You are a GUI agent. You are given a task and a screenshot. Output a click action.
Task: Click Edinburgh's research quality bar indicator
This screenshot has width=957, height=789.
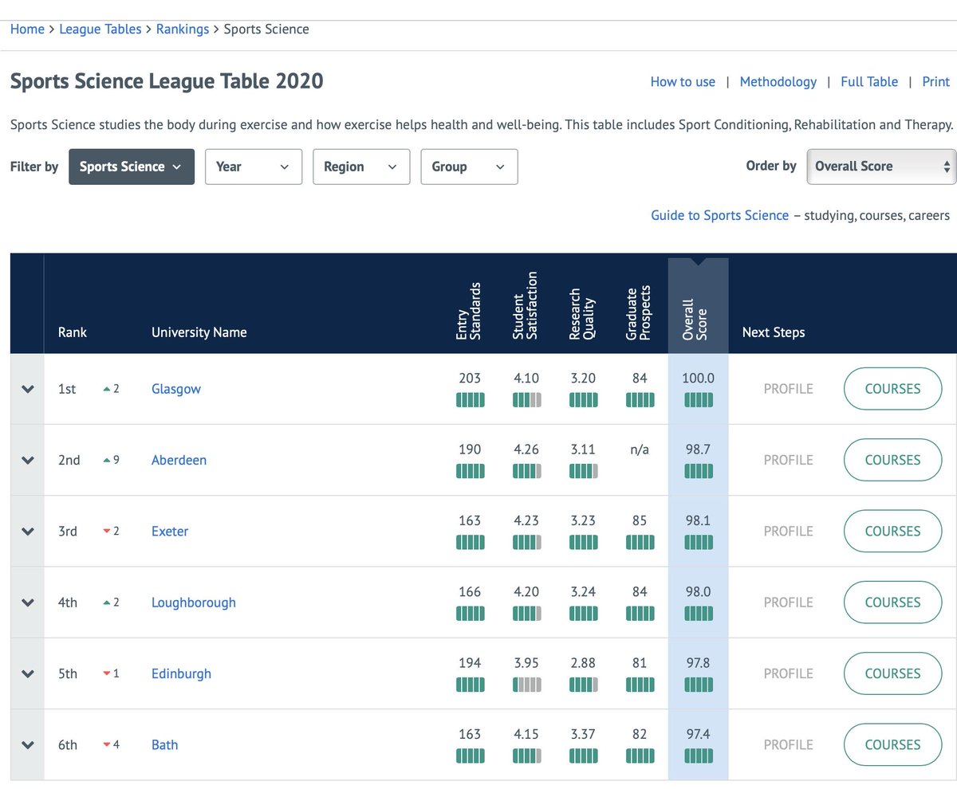pos(583,685)
